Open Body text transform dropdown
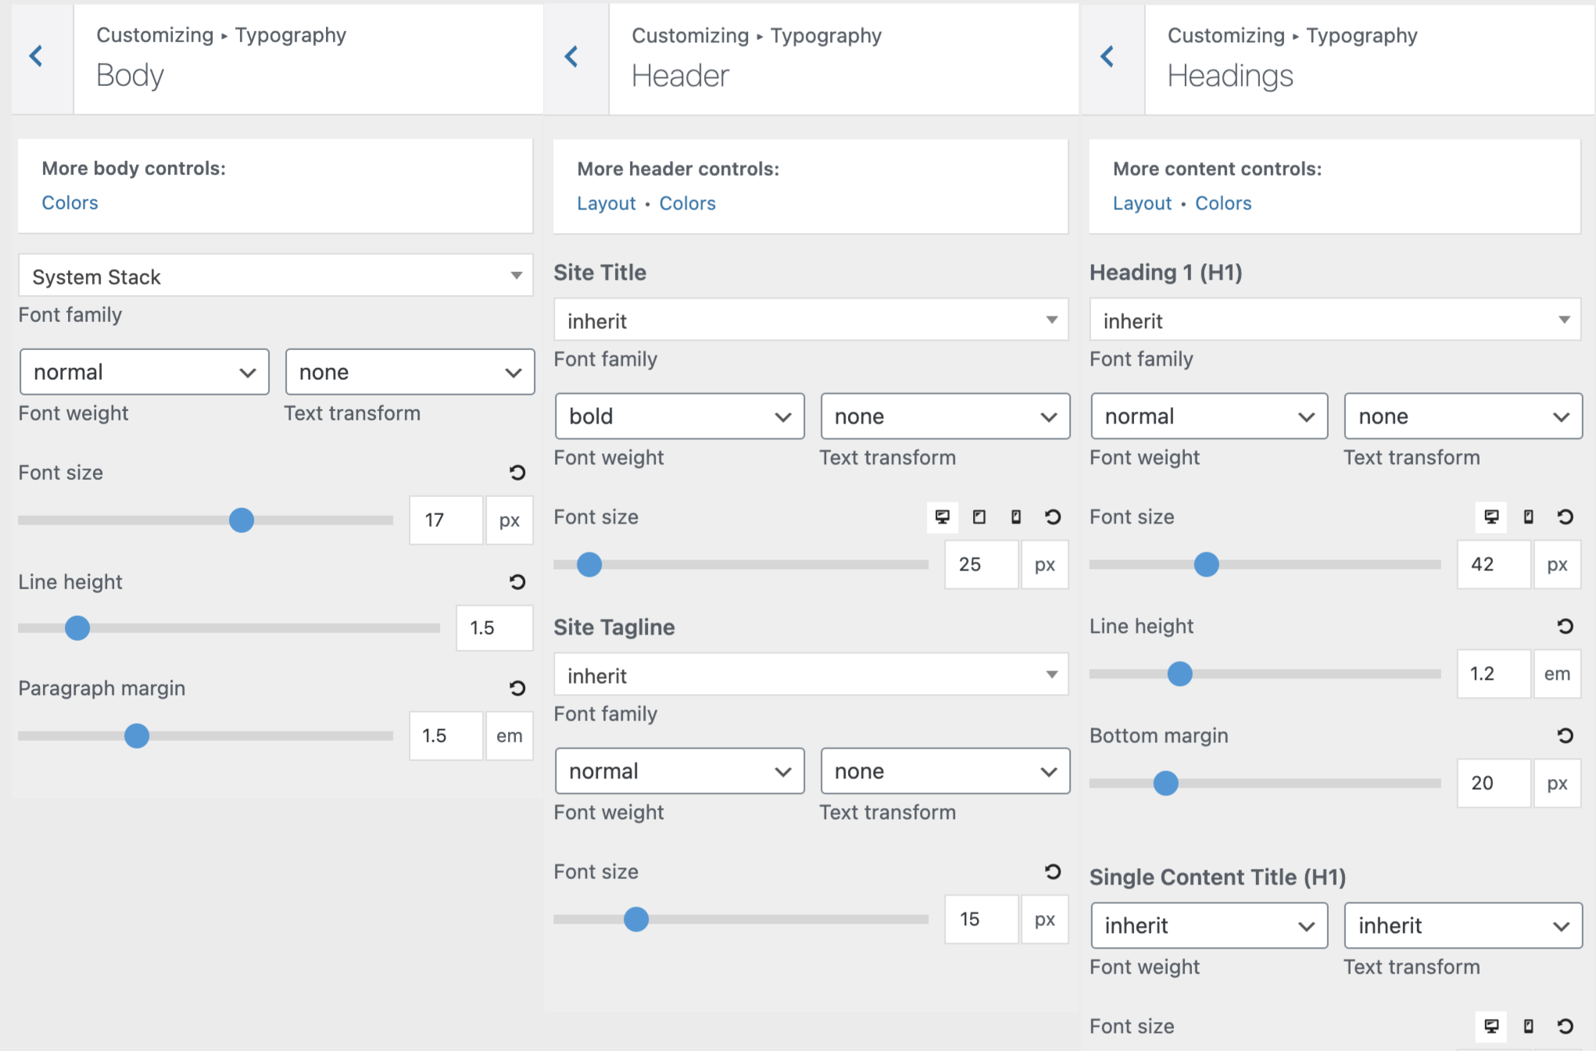The height and width of the screenshot is (1051, 1596). coord(410,372)
